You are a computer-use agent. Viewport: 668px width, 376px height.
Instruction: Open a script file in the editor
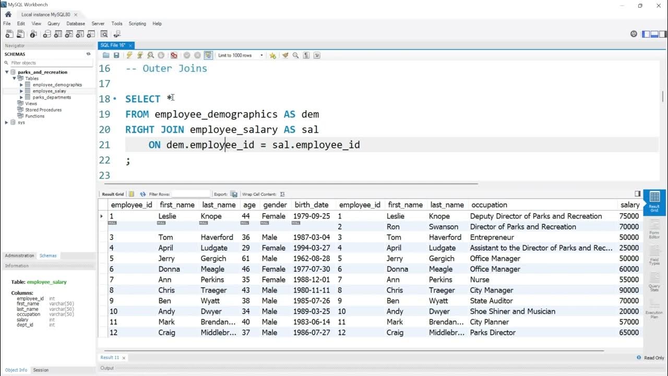106,55
